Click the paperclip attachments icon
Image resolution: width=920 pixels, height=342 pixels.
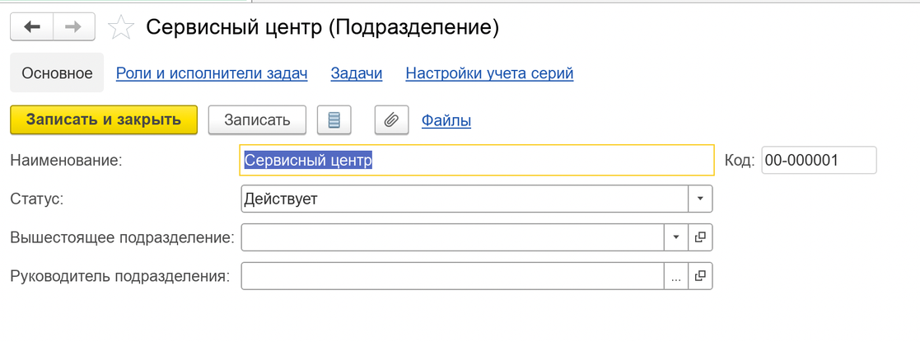[x=391, y=120]
